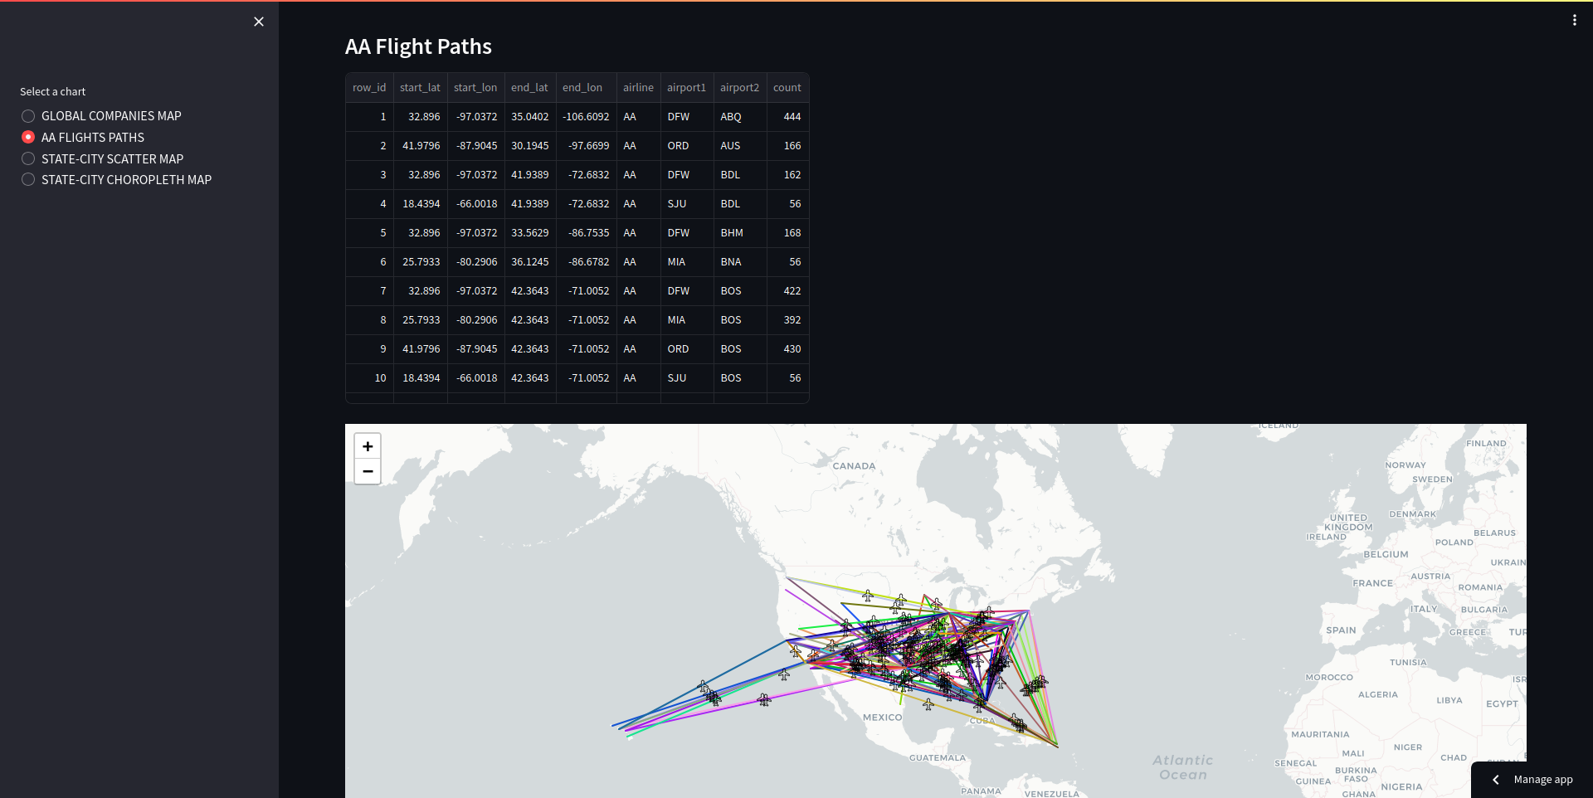Zoom out on the map with minus
This screenshot has width=1593, height=798.
[x=368, y=471]
